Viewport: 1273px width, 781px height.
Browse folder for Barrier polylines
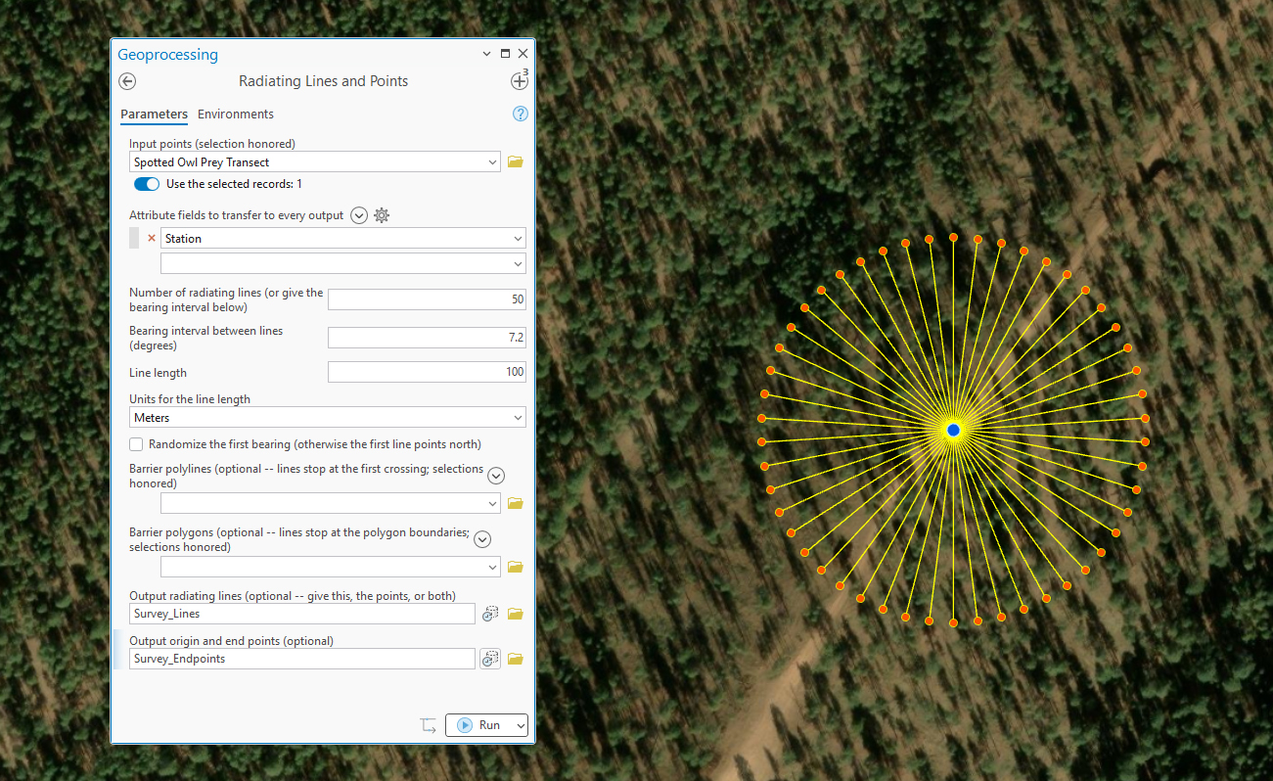(516, 503)
